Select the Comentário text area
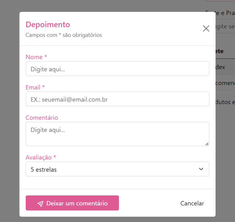The width and height of the screenshot is (235, 222). tap(117, 134)
